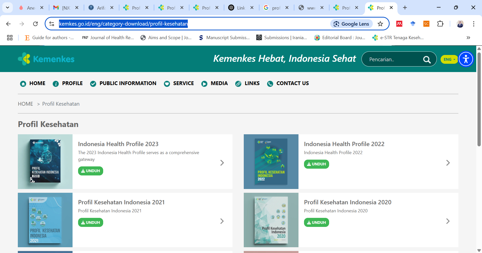
Task: Open Chrome three-dot menu
Action: (x=473, y=24)
